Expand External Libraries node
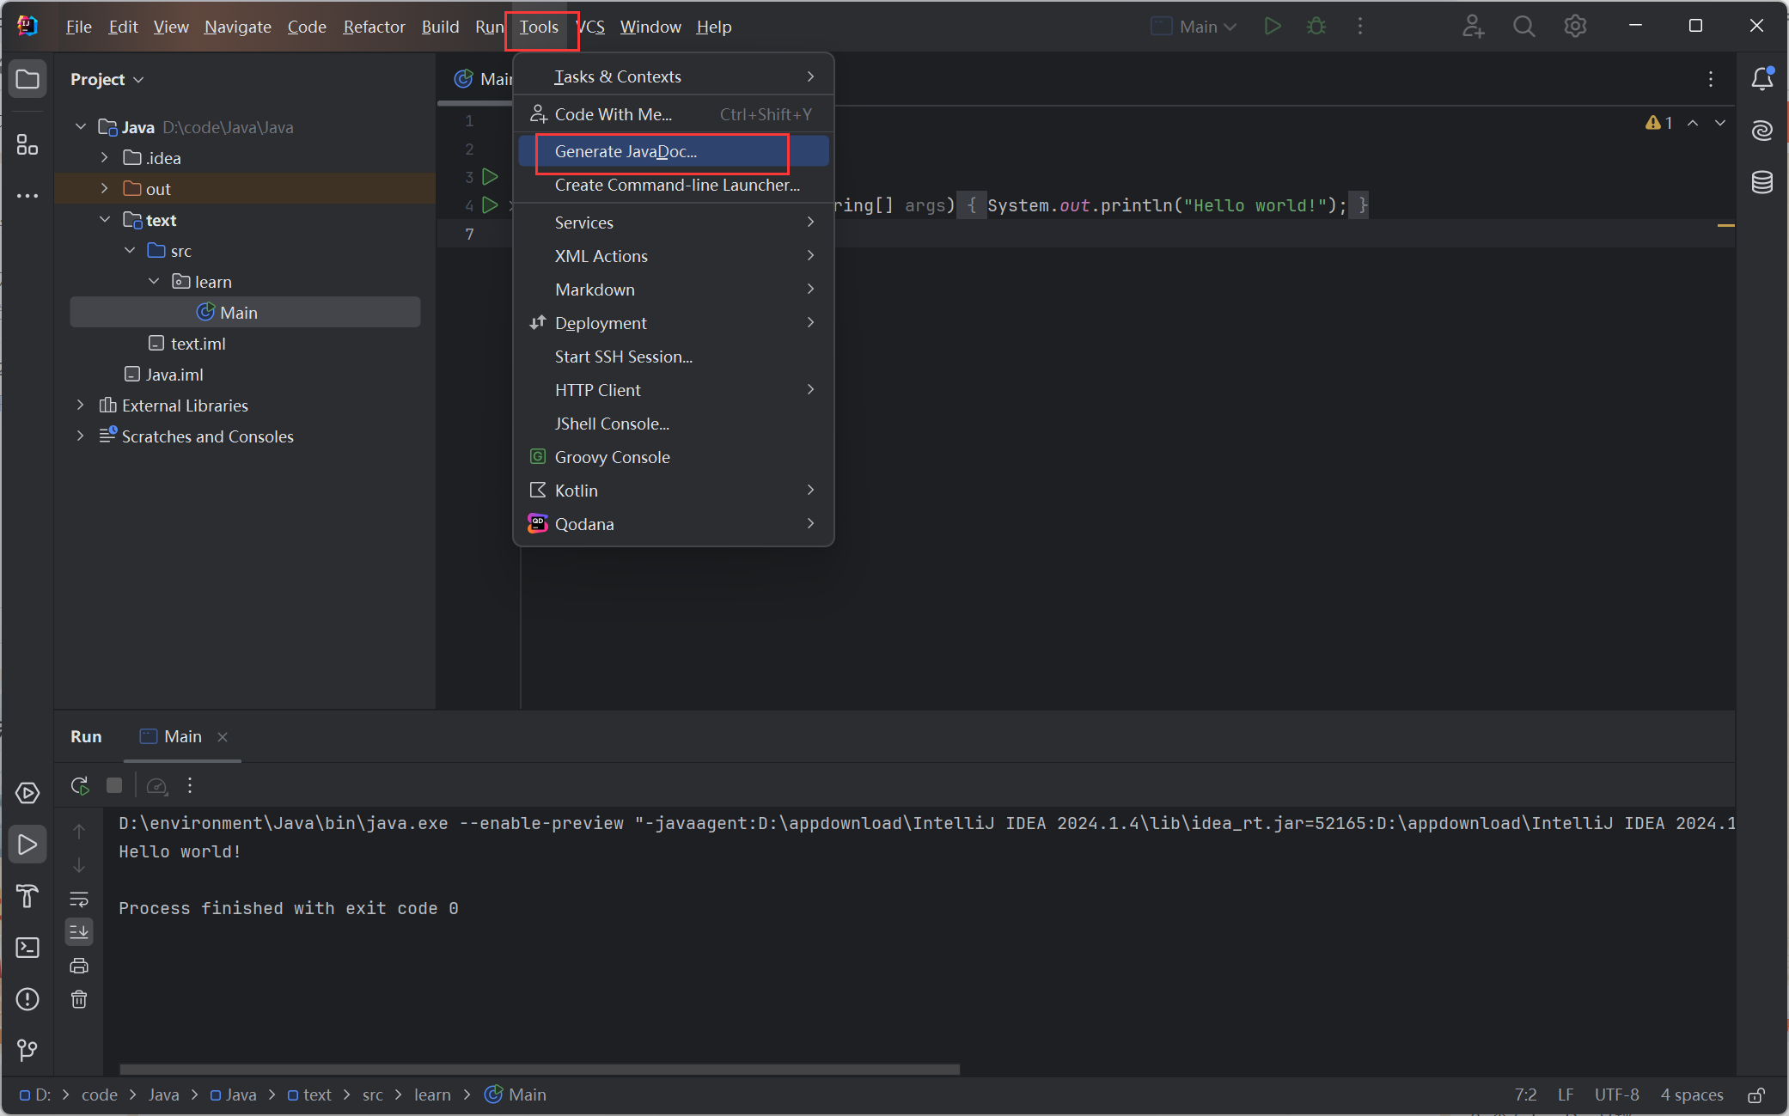The height and width of the screenshot is (1116, 1789). pyautogui.click(x=81, y=406)
